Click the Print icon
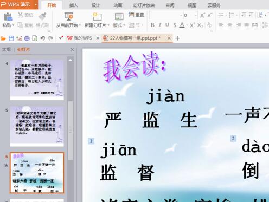 click(x=27, y=38)
